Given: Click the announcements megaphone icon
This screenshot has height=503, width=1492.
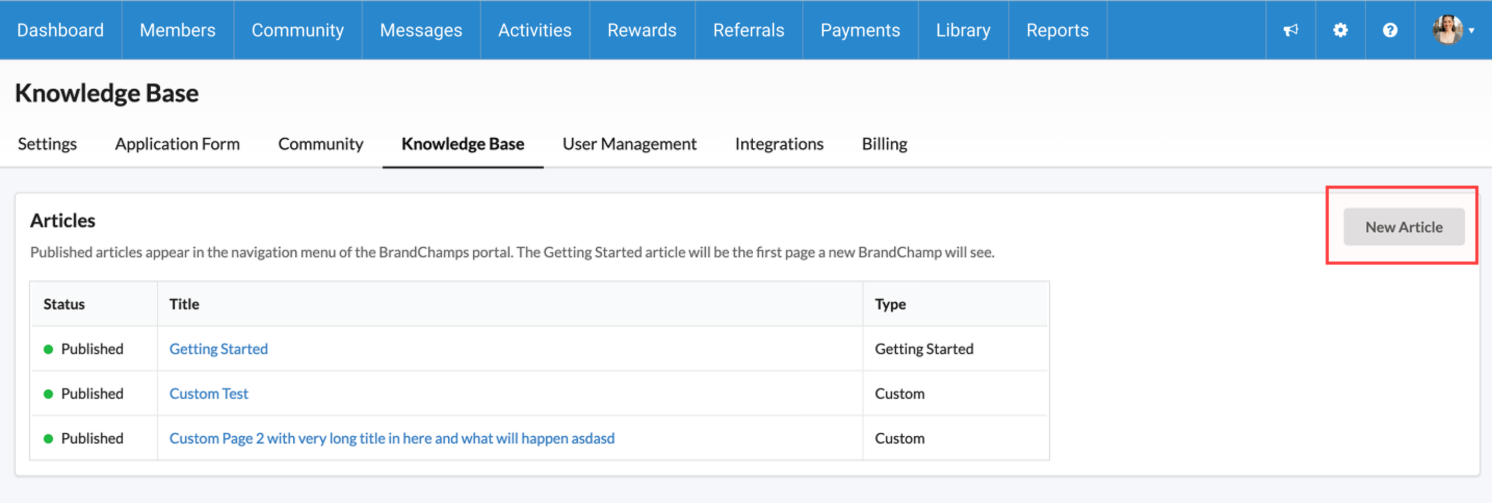Looking at the screenshot, I should pyautogui.click(x=1291, y=30).
